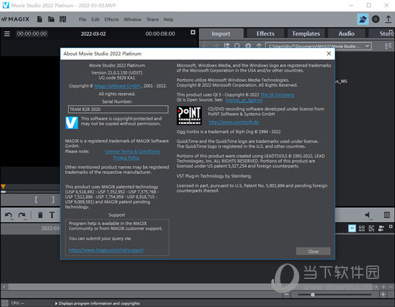Open the Effects menu
The image size is (395, 307).
click(x=112, y=19)
